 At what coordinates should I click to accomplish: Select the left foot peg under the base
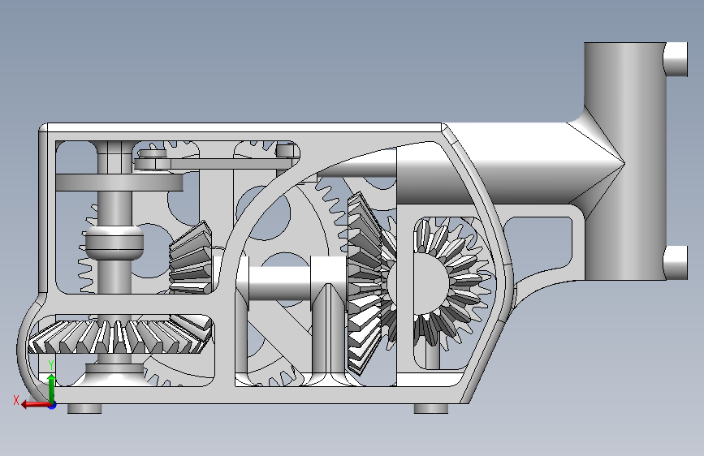point(84,408)
